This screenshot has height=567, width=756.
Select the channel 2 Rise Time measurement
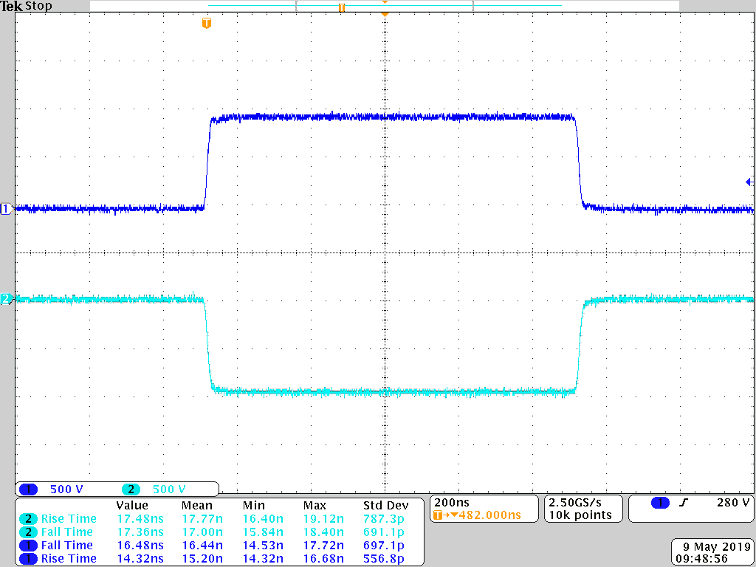pyautogui.click(x=68, y=519)
